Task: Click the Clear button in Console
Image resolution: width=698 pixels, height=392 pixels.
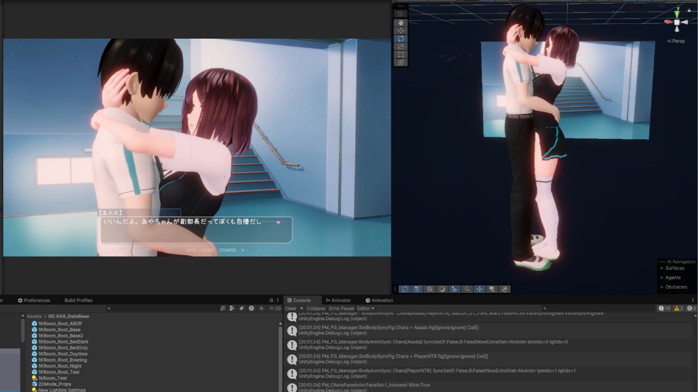Action: click(x=290, y=309)
